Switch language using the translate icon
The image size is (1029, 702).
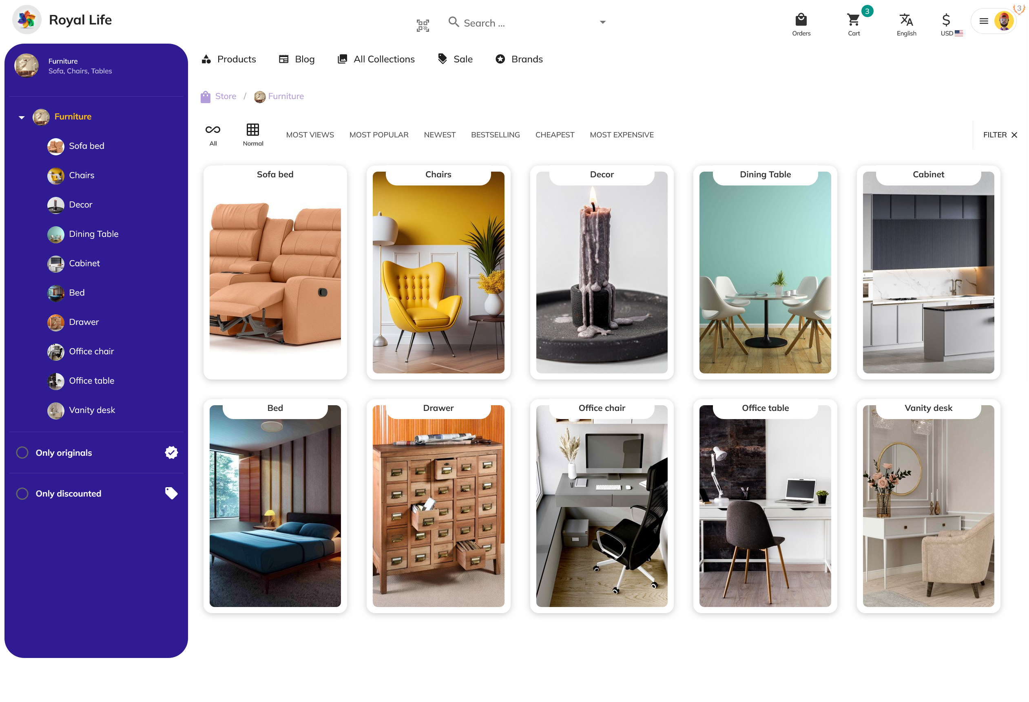(x=907, y=20)
